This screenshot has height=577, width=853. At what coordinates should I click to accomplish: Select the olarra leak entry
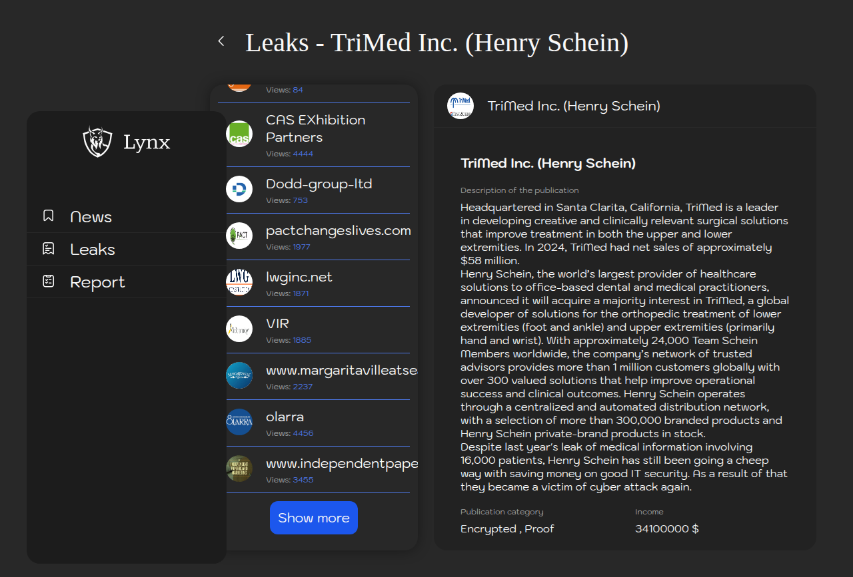(285, 417)
